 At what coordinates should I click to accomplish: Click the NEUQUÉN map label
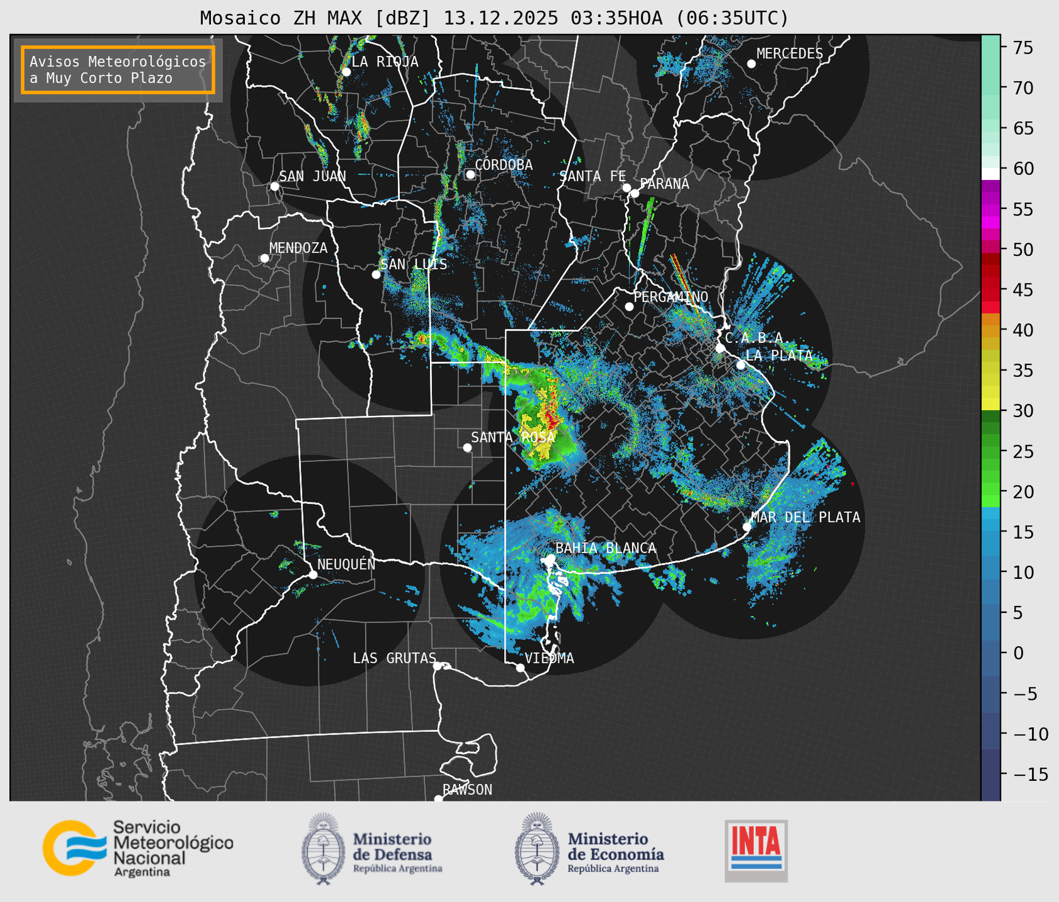click(347, 564)
